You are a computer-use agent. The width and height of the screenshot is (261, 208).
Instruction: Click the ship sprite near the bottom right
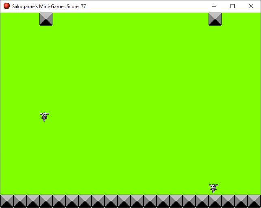(213, 188)
